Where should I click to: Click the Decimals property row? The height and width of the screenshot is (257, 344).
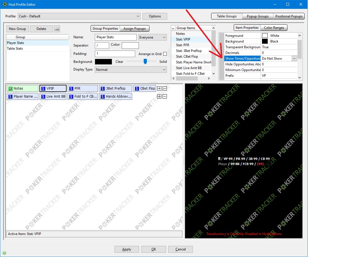click(x=261, y=53)
